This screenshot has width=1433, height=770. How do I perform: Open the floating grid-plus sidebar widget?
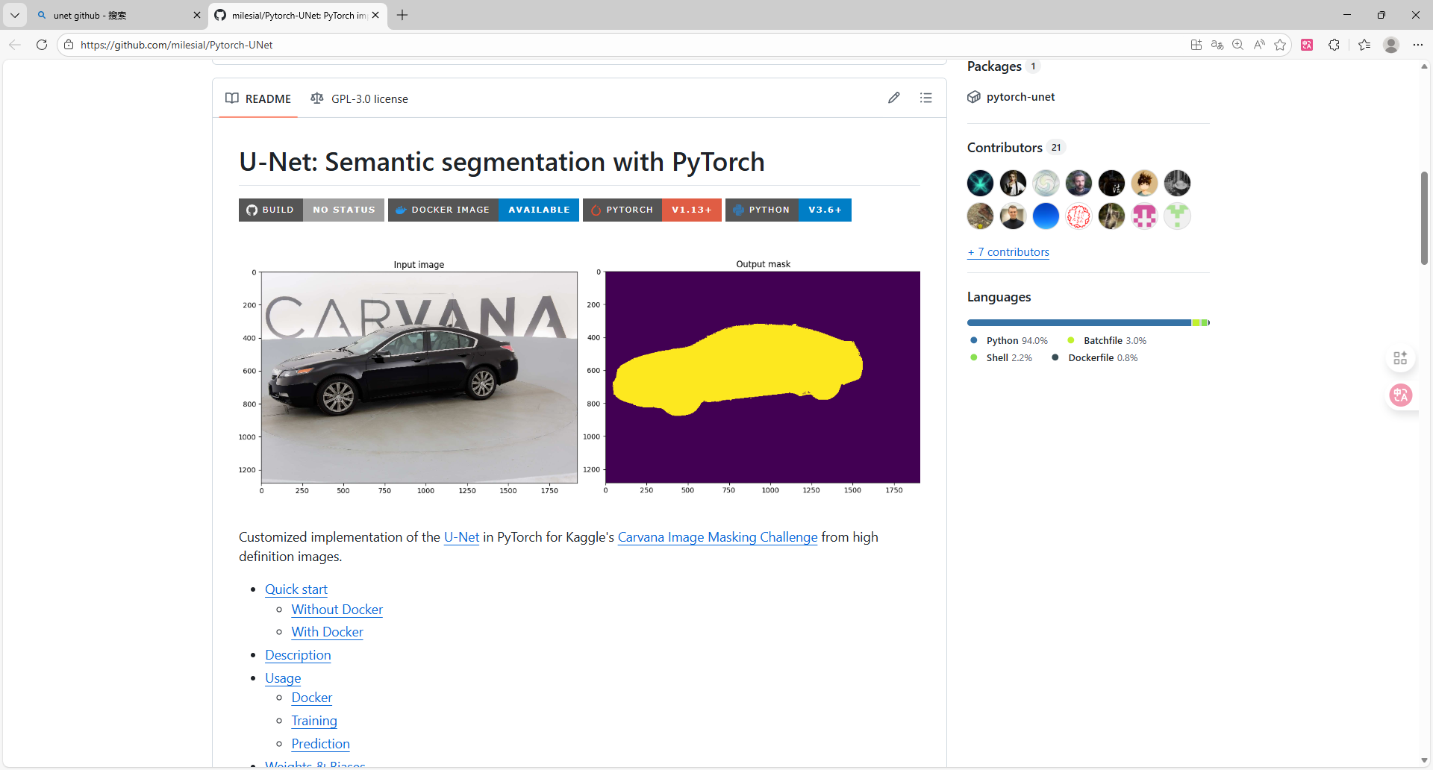[1400, 358]
